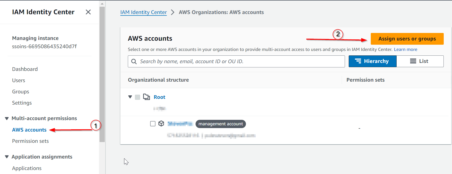Click Assign users or groups button
The width and height of the screenshot is (452, 174).
[407, 39]
